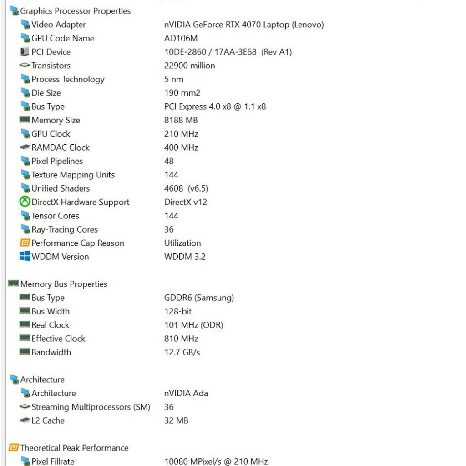This screenshot has width=466, height=466.
Task: Click the Theoretical Peak Performance section icon
Action: [x=13, y=448]
